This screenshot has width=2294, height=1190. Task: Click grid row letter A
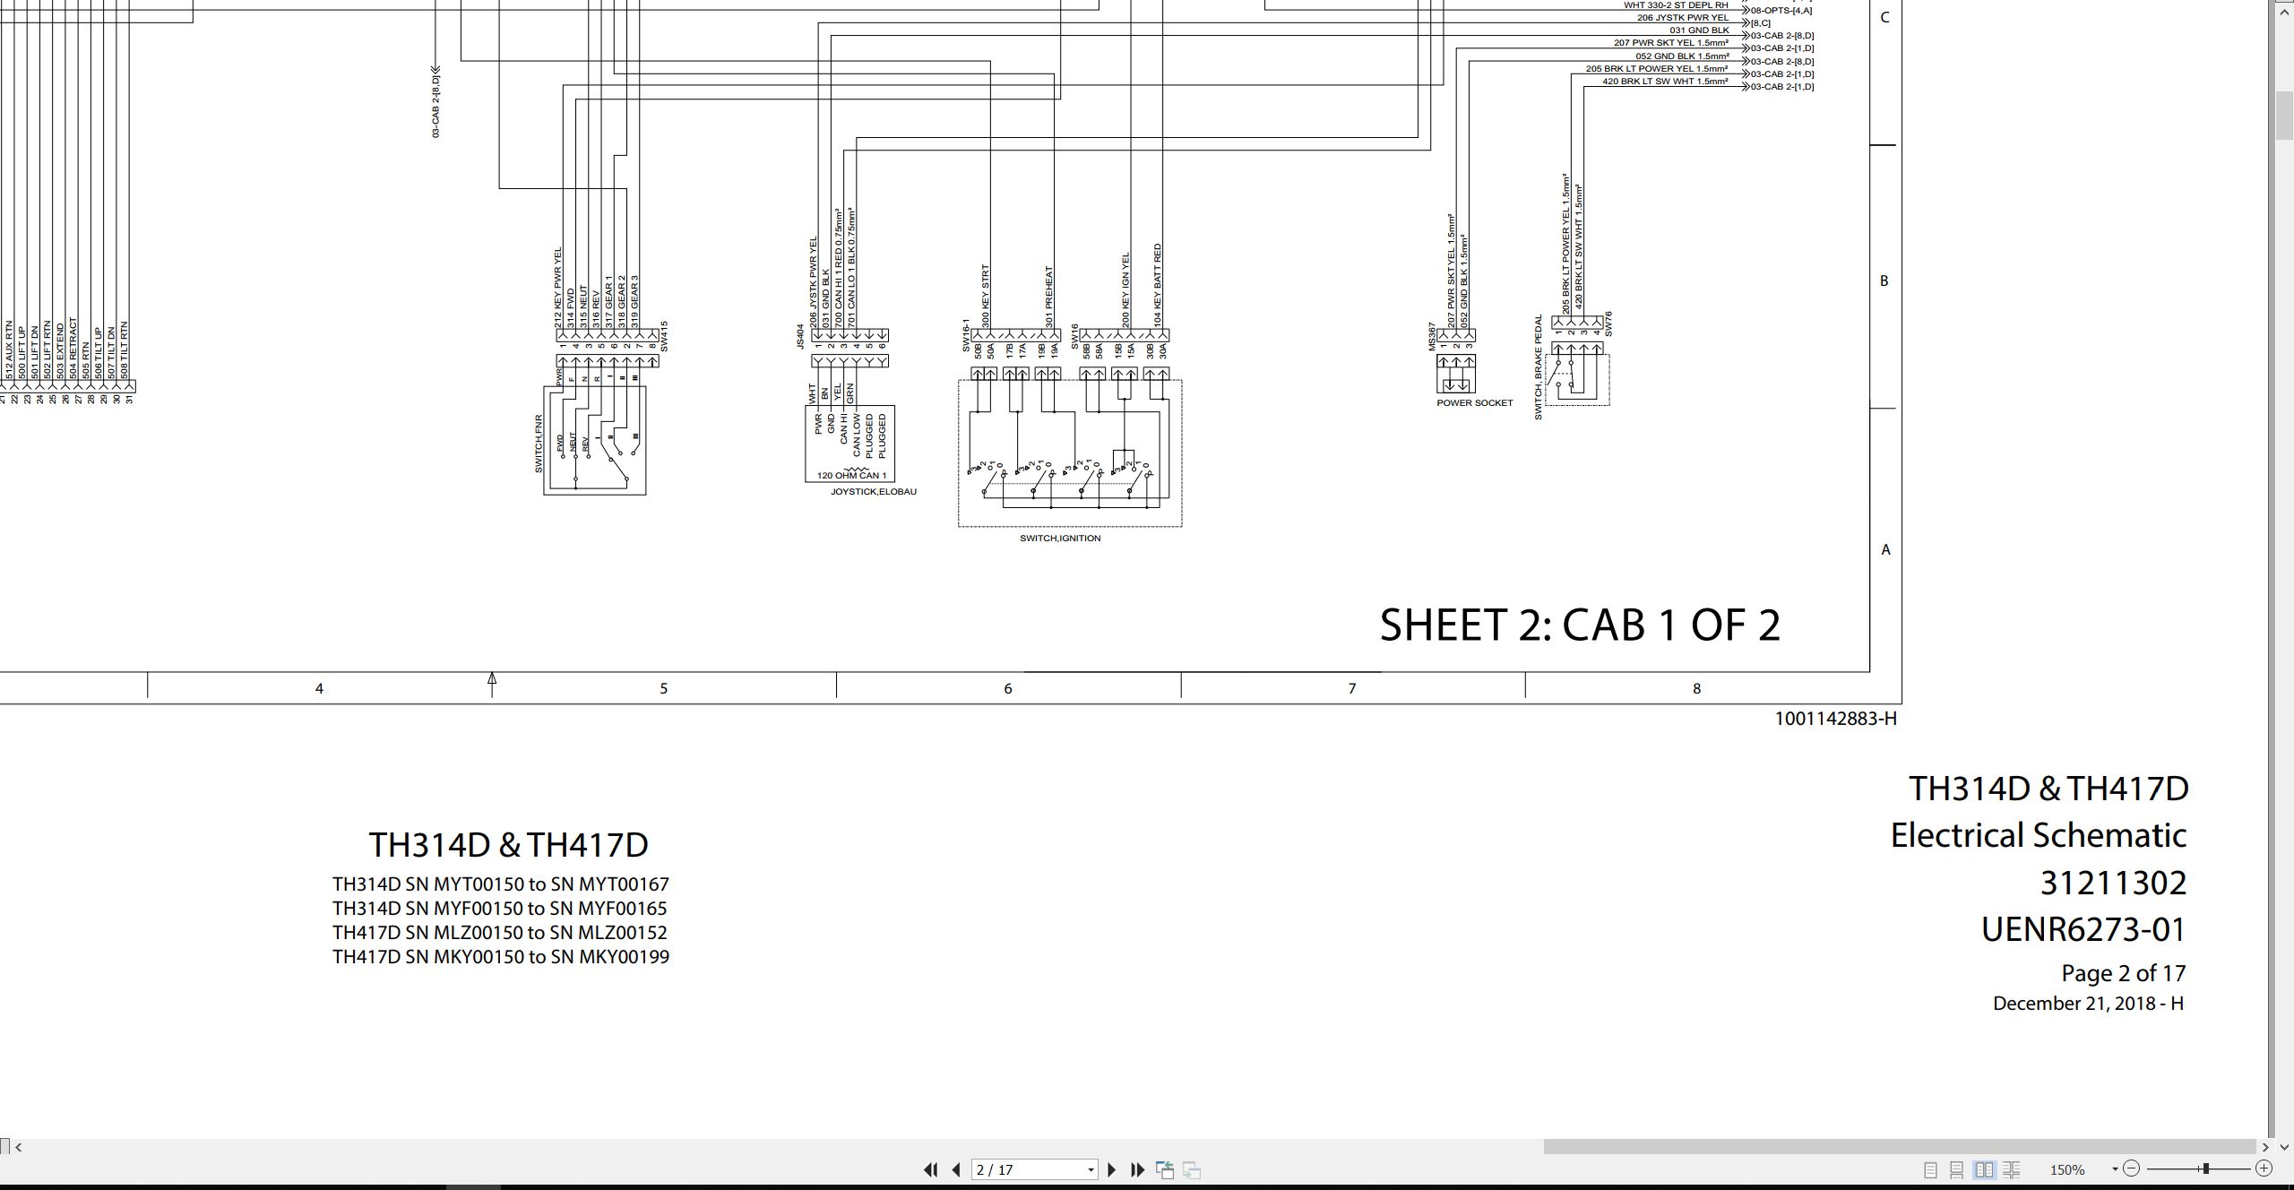(1885, 549)
